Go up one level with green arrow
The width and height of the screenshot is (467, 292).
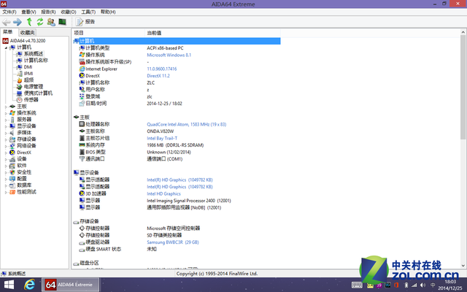tap(29, 21)
